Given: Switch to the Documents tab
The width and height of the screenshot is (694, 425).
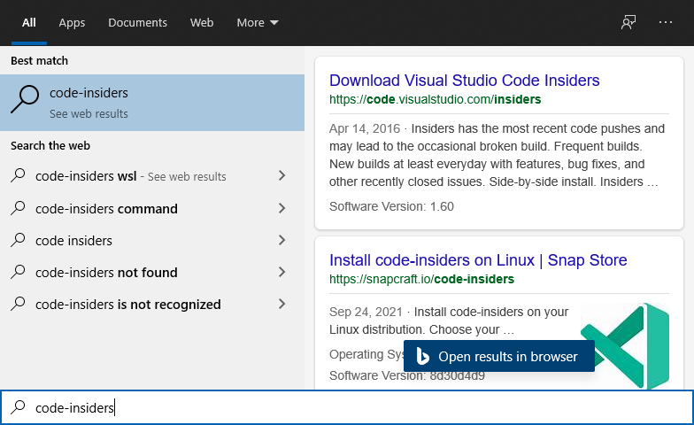Looking at the screenshot, I should (138, 23).
